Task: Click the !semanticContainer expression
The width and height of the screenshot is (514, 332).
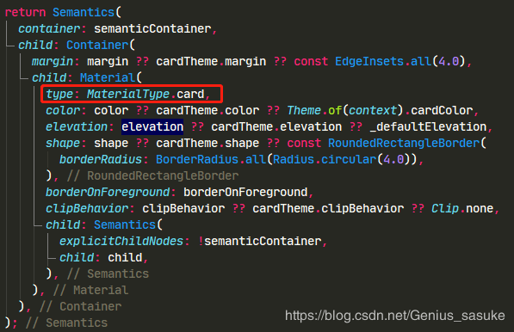Action: (x=260, y=242)
